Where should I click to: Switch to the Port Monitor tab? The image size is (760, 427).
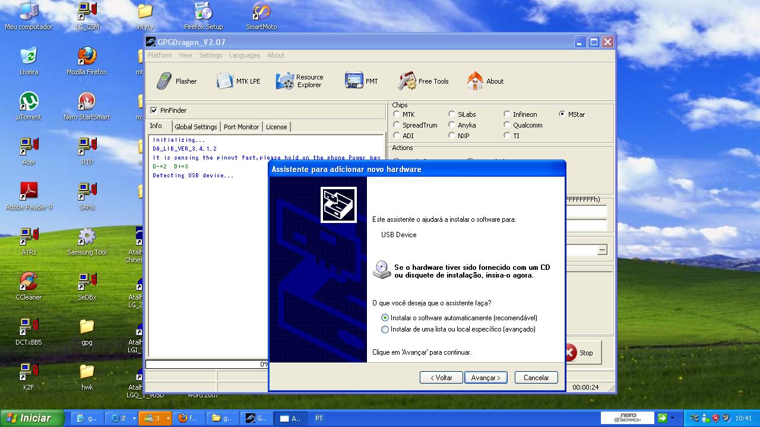click(x=241, y=127)
